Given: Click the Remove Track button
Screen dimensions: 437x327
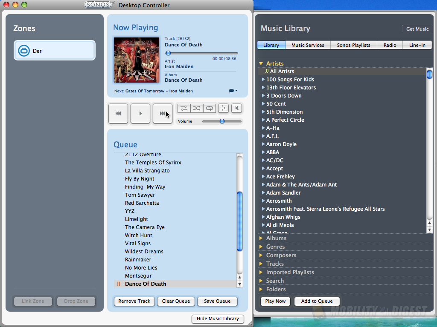Looking at the screenshot, I should (x=134, y=301).
